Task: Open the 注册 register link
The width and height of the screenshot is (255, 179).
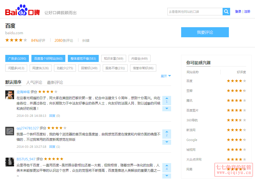Action: 247,12
